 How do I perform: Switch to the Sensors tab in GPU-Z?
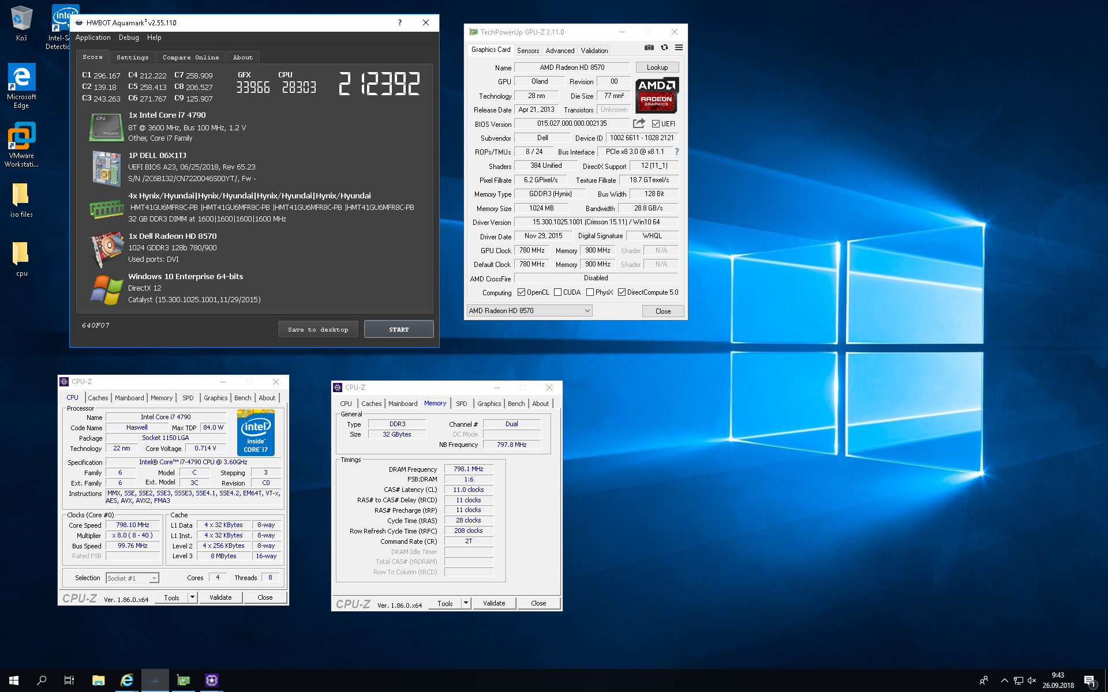coord(527,51)
